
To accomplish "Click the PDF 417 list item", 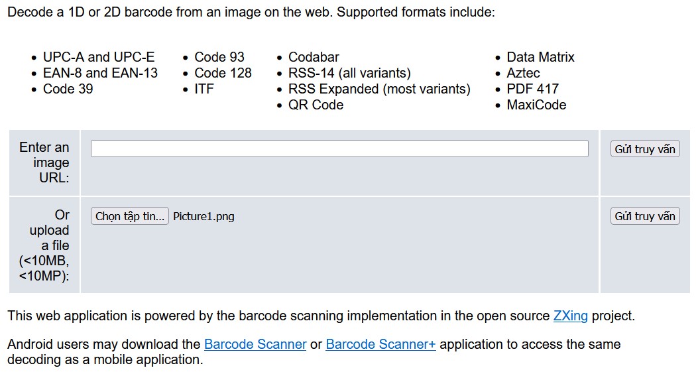I will coord(532,89).
